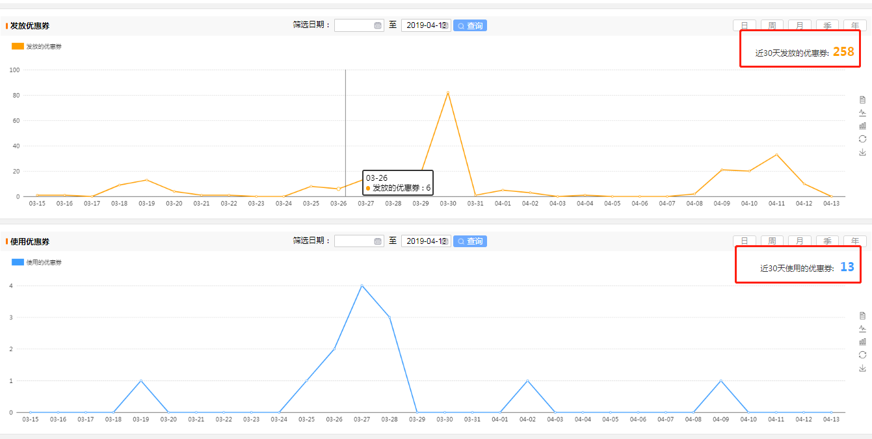Open data view in used coupons chart
The image size is (872, 439).
(x=862, y=315)
